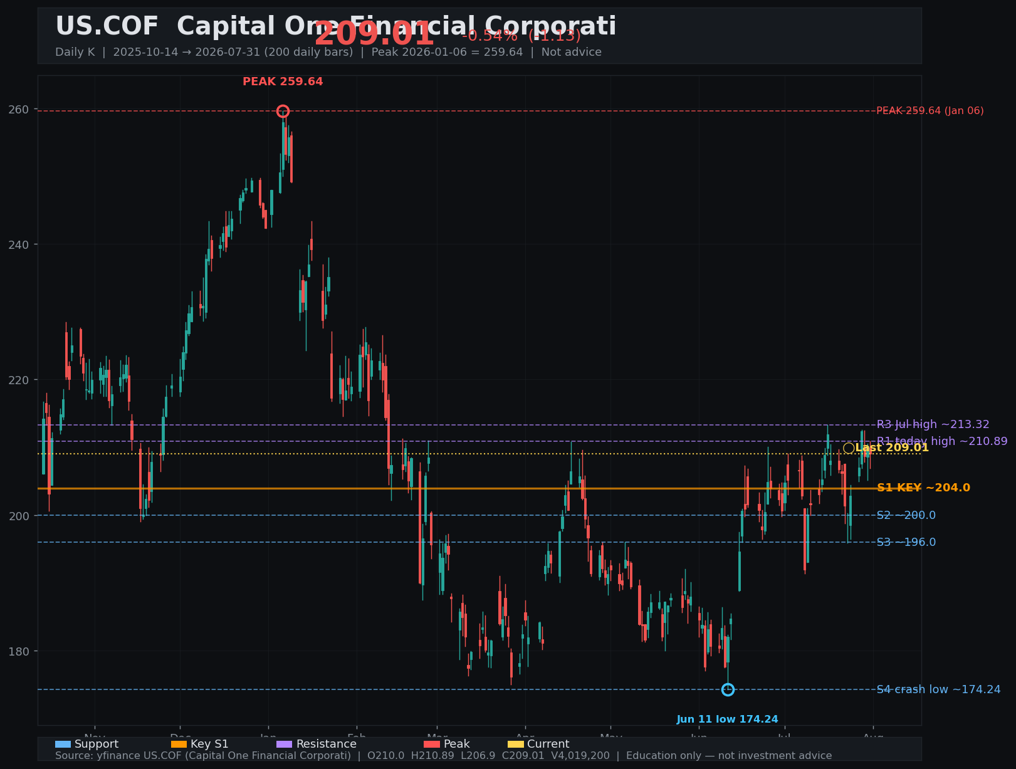Click the 200 y-axis tick label
Image resolution: width=1016 pixels, height=769 pixels.
19,515
